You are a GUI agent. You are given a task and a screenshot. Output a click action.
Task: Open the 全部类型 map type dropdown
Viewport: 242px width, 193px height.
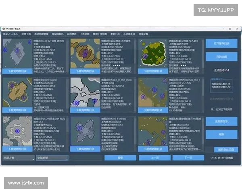click(x=52, y=158)
